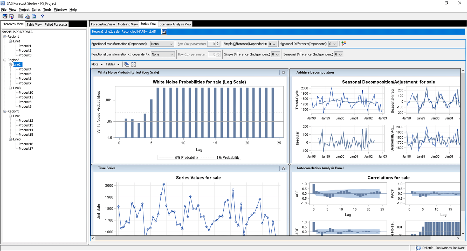Open Simple Difference(Dependent) dropdown
This screenshot has height=251, width=467.
(272, 44)
